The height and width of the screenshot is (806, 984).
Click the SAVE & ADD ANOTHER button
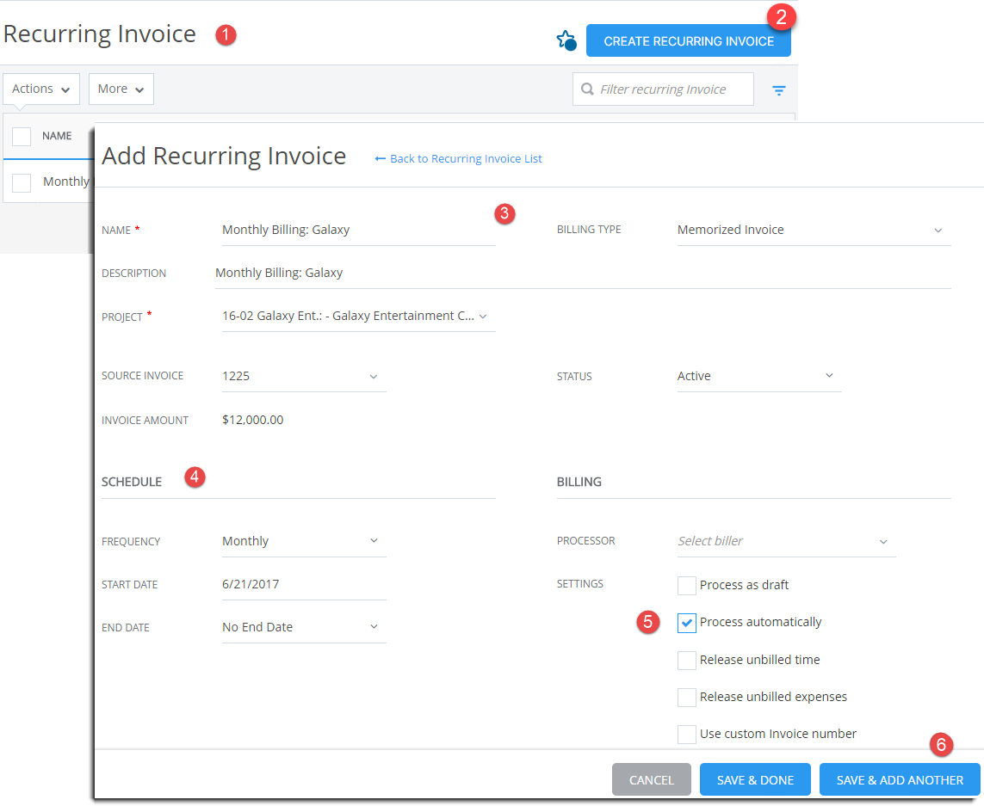[x=899, y=779]
